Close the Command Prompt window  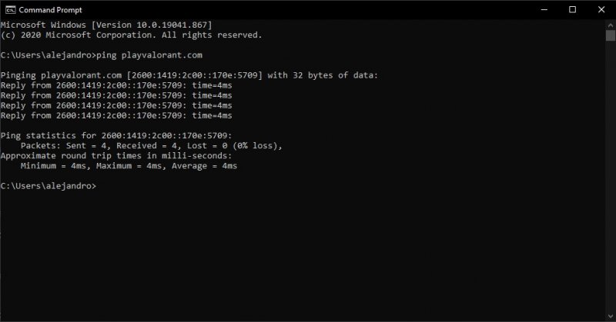(600, 10)
